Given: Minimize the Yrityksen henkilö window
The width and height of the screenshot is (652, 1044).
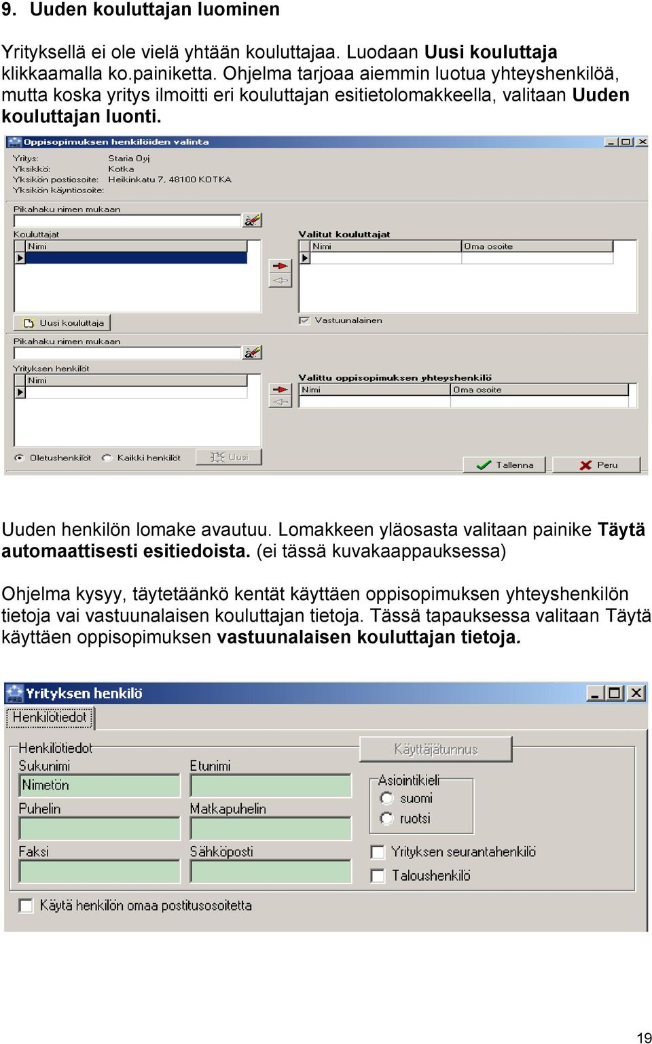Looking at the screenshot, I should [x=595, y=693].
